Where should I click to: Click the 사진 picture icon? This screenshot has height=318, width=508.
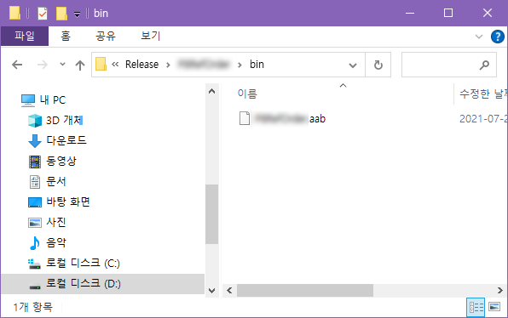[x=35, y=223]
